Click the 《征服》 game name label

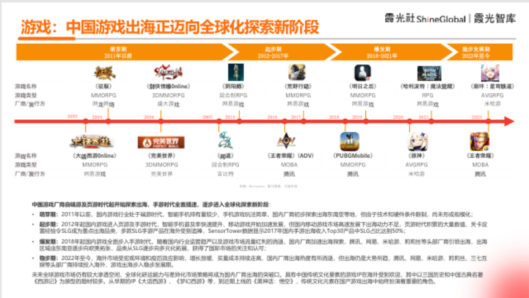(104, 86)
